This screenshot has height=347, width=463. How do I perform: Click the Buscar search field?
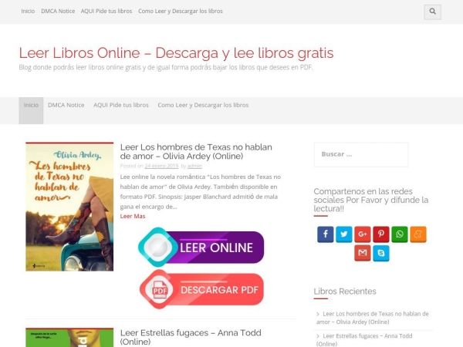coord(361,155)
